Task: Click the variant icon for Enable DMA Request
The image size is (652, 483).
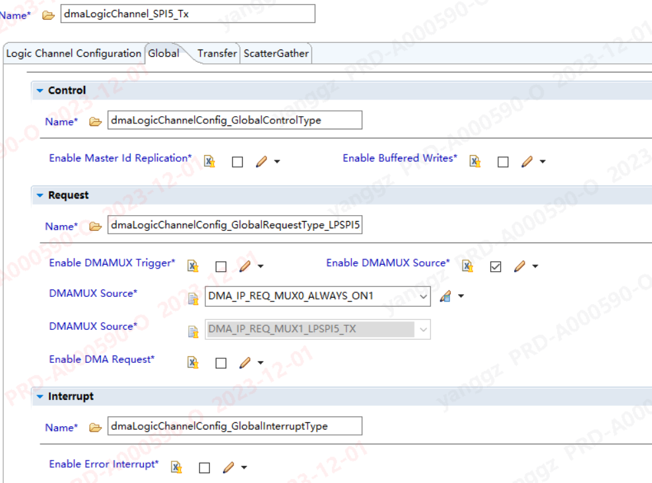Action: click(x=193, y=362)
